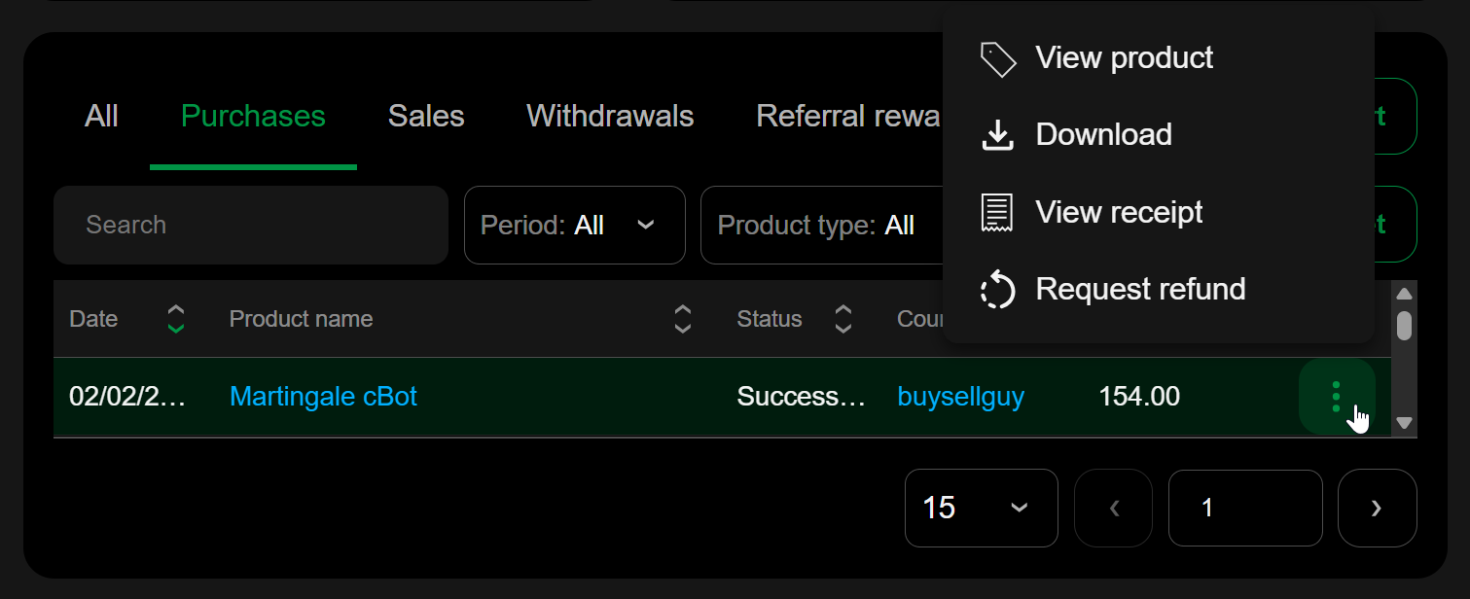Open the buysellguy counterparty link
The height and width of the screenshot is (599, 1470).
960,397
